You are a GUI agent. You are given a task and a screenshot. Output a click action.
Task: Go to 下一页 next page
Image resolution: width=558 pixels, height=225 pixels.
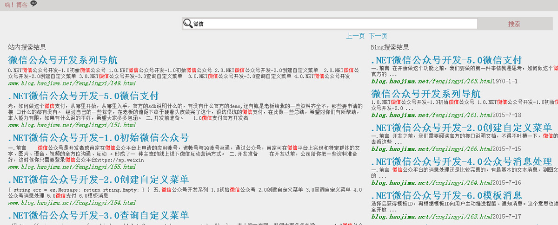pyautogui.click(x=378, y=36)
